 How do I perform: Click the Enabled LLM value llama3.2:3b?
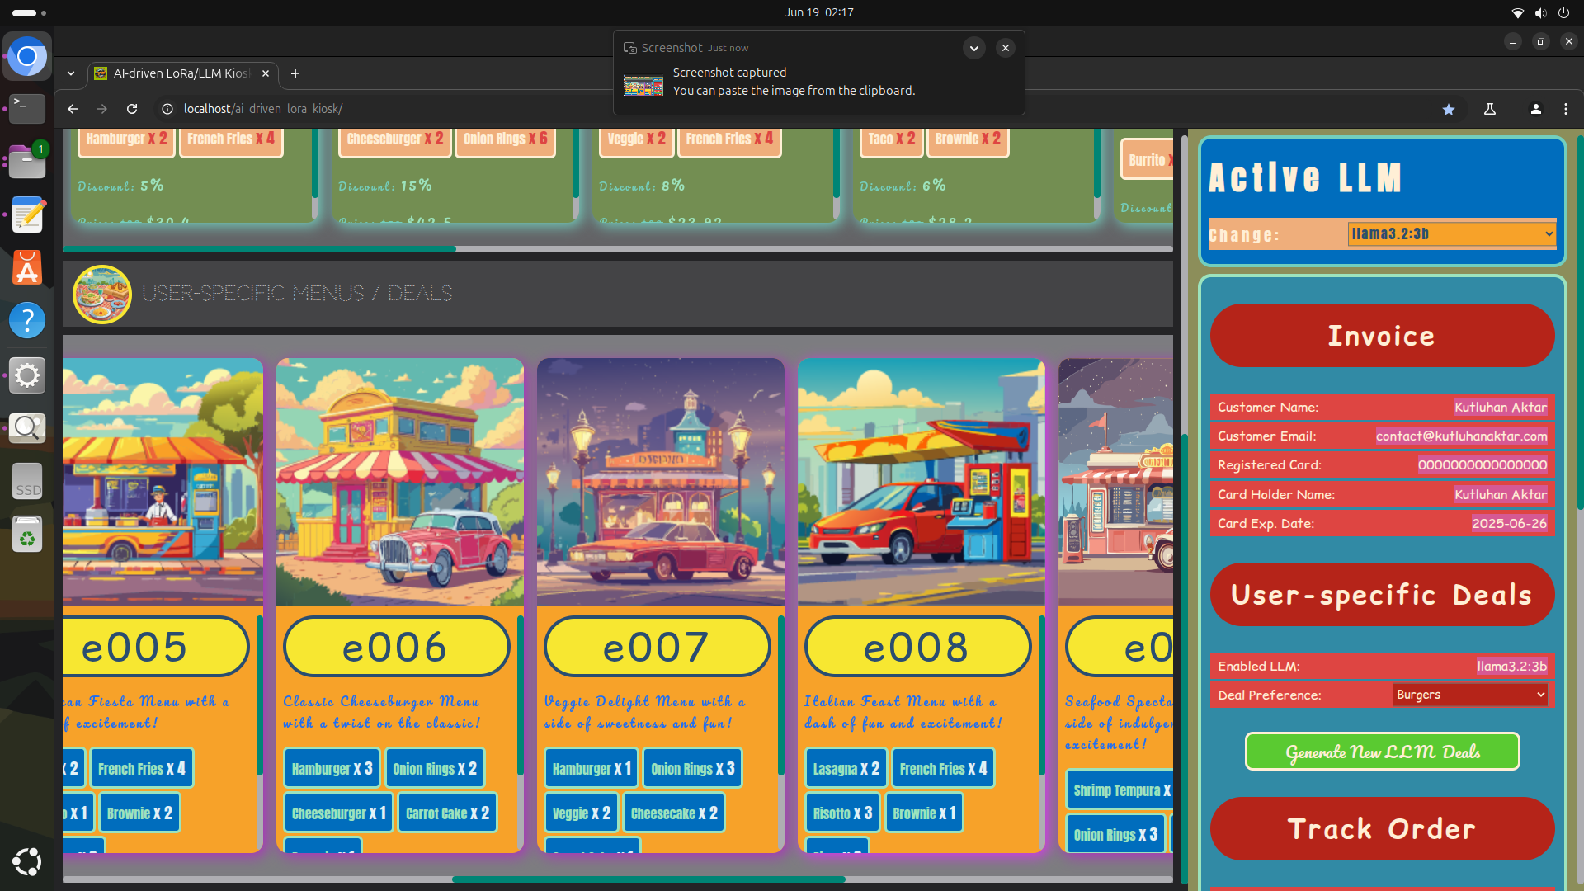[1511, 666]
